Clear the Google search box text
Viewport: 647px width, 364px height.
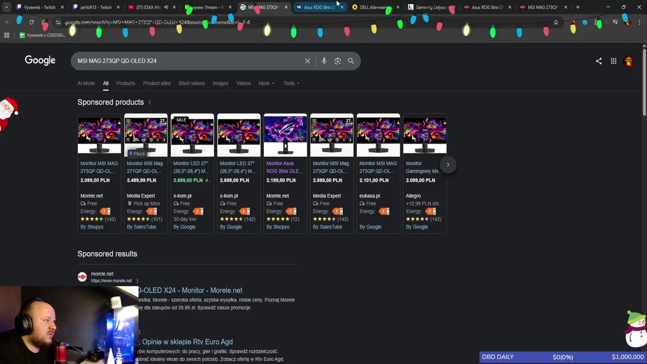(x=307, y=61)
